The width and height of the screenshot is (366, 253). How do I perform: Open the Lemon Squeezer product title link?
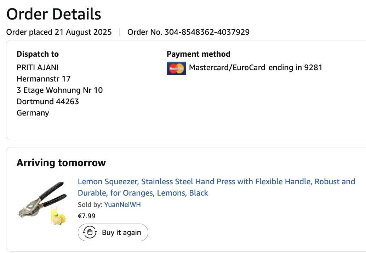(216, 187)
